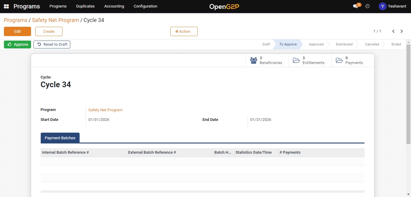Image resolution: width=411 pixels, height=197 pixels.
Task: Open the Action dropdown menu
Action: pyautogui.click(x=184, y=32)
